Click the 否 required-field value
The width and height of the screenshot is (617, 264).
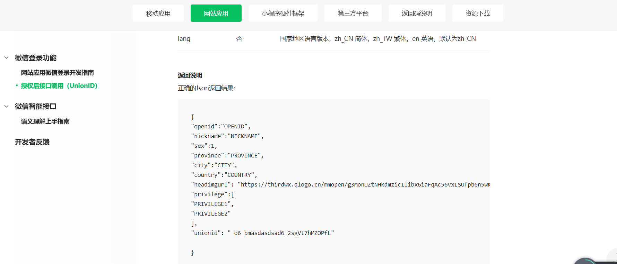click(239, 39)
